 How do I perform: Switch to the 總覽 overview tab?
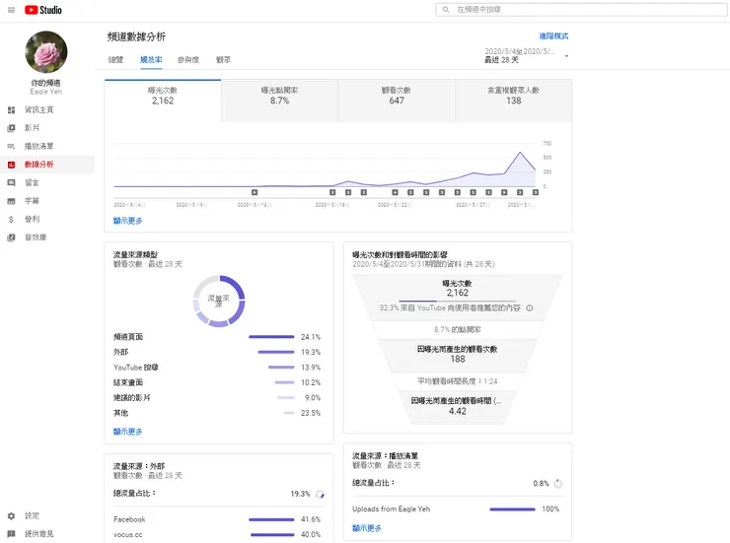[116, 59]
